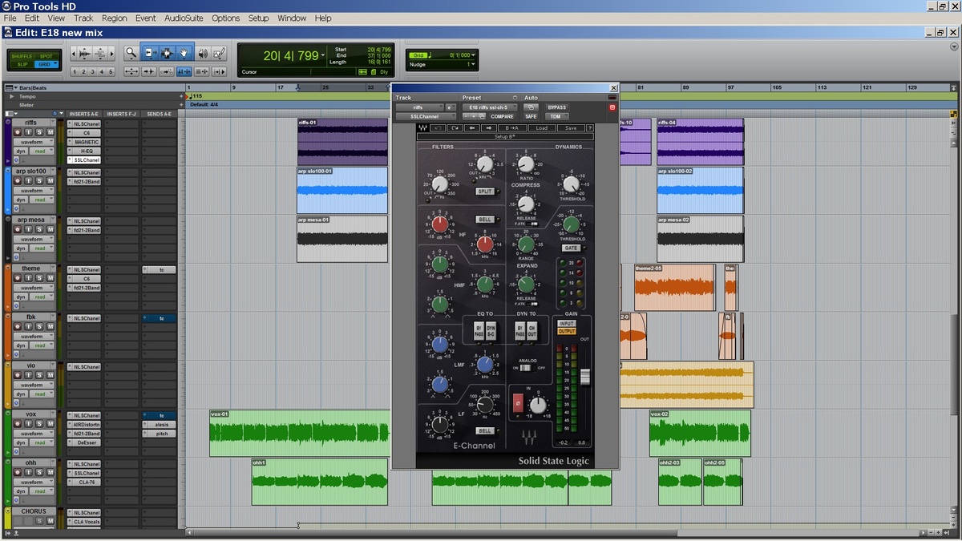The height and width of the screenshot is (541, 962).
Task: Go to next preset with right arrow
Action: pos(489,127)
